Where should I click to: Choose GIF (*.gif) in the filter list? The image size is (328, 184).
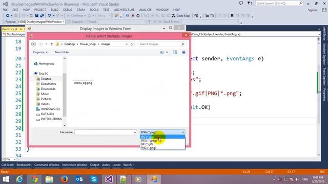pos(162,144)
